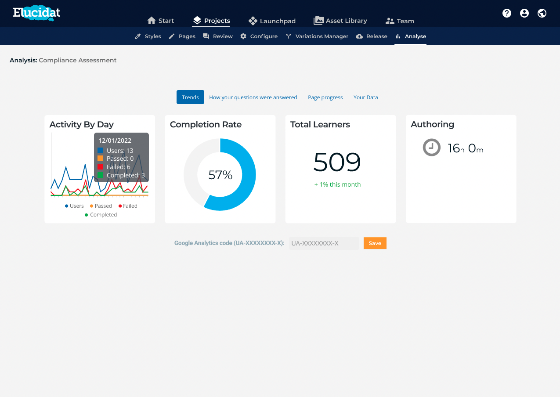Open the Start menu item
The height and width of the screenshot is (397, 560).
click(x=160, y=21)
